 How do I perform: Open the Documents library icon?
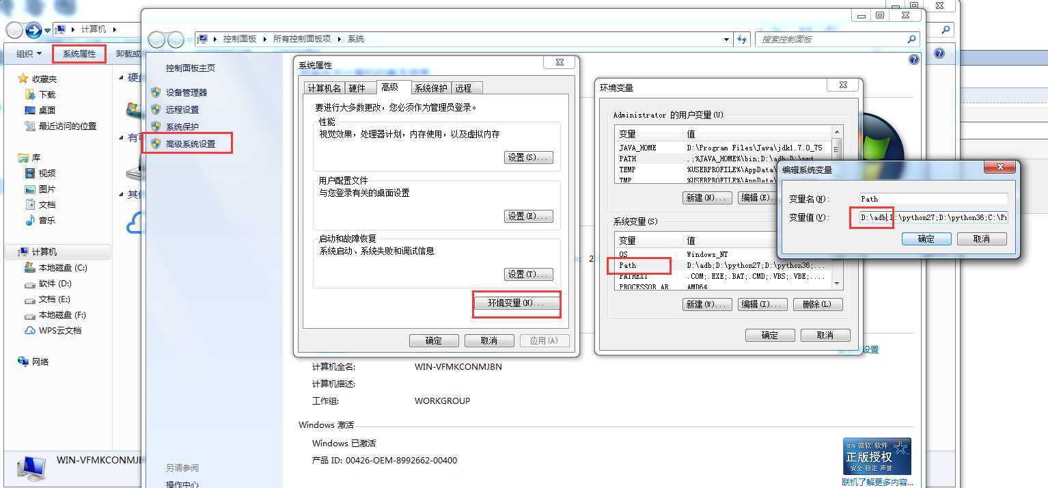point(30,204)
